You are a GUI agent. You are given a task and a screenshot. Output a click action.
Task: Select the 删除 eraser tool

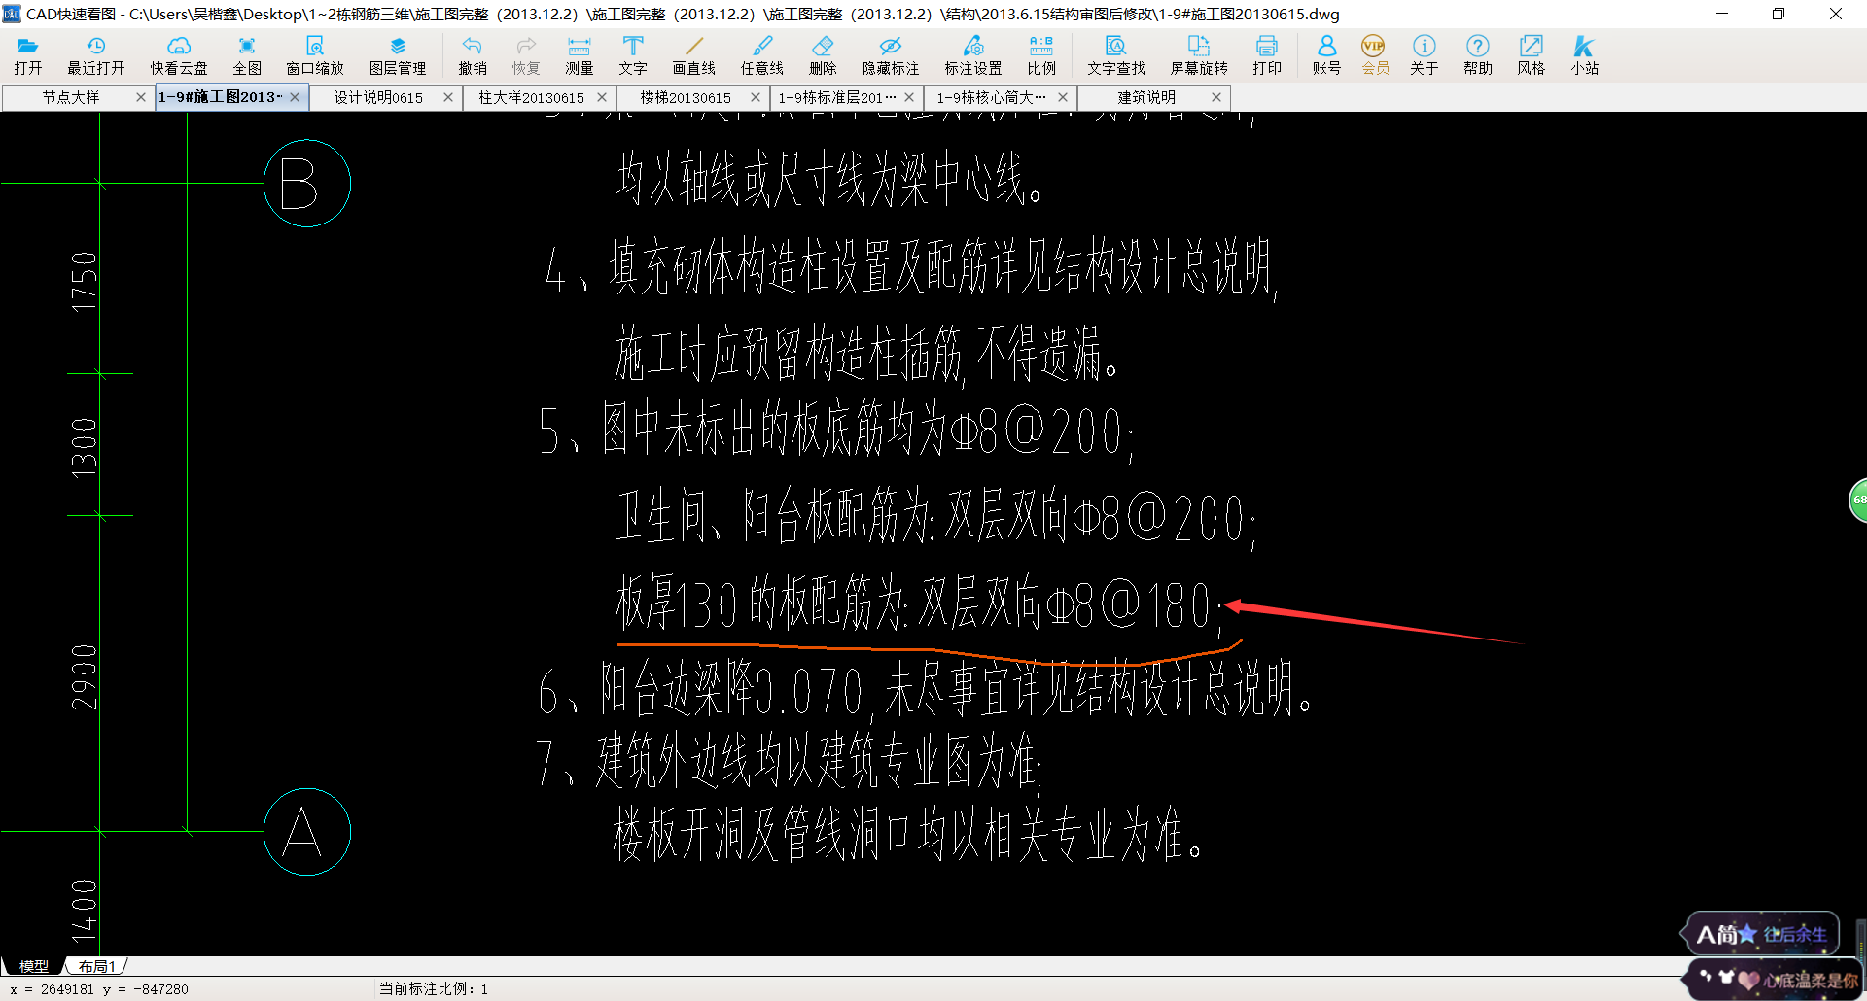coord(823,55)
